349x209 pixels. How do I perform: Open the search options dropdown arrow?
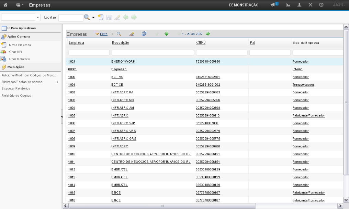(x=92, y=18)
